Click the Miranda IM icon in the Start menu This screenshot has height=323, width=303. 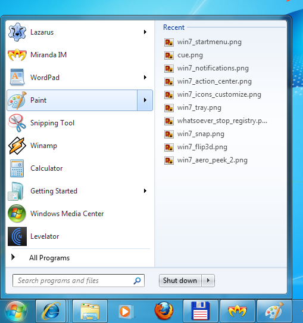point(17,55)
